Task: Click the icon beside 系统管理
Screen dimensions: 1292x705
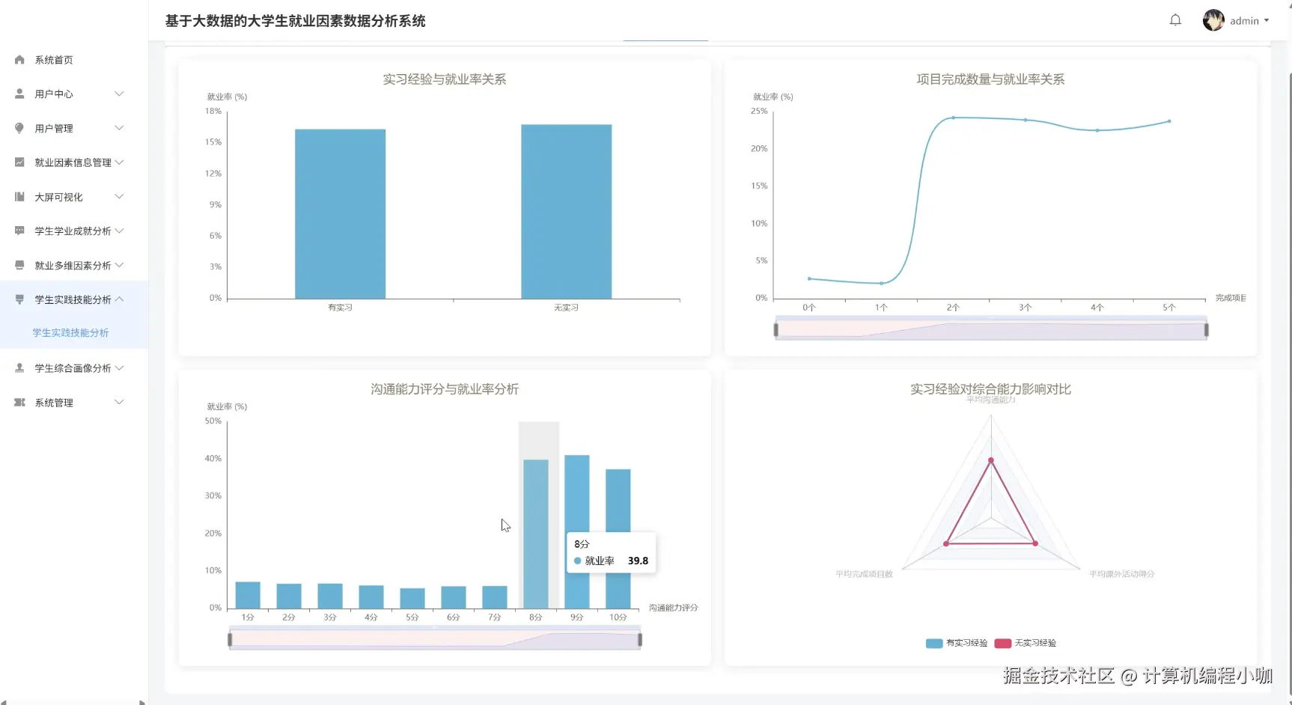Action: coord(19,403)
